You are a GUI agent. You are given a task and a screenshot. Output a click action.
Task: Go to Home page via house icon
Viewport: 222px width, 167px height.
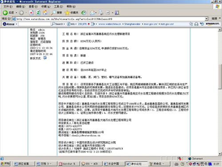pos(45,12)
